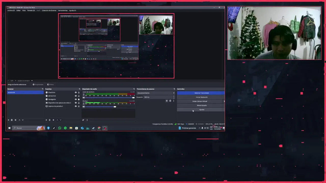This screenshot has width=326, height=183.
Task: Open the Filtros button above the panels
Action: tap(50, 84)
